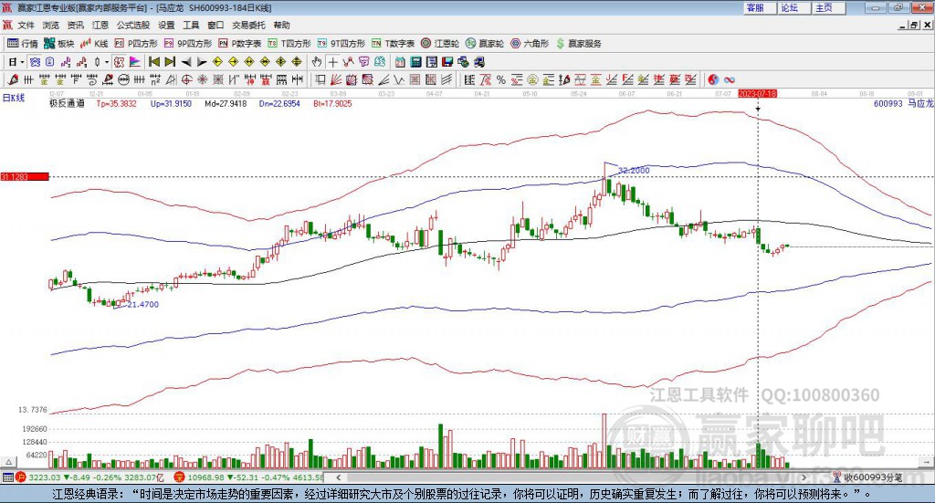935x503 pixels.
Task: Open the P四方形 tool
Action: point(136,44)
